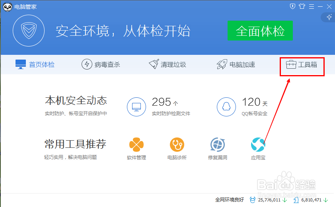This screenshot has height=207, width=335.
Task: Click the trojan horse status bar icon
Action: click(x=296, y=200)
